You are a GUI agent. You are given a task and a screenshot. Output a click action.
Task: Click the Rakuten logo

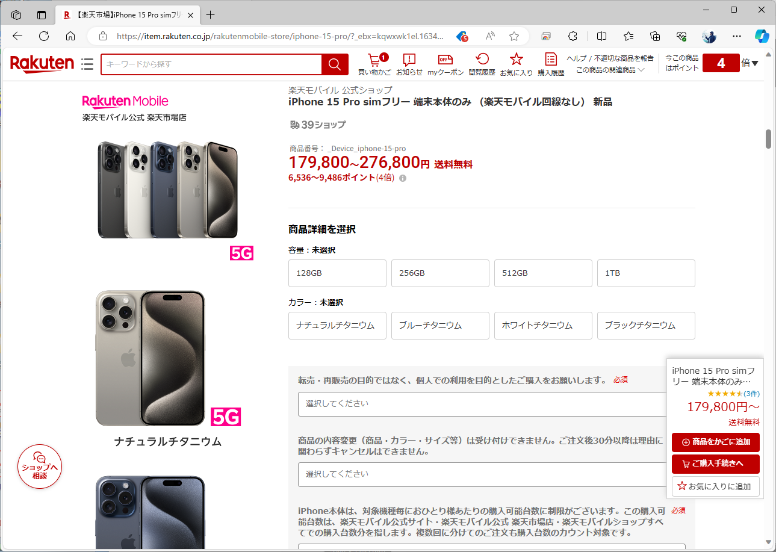click(42, 63)
